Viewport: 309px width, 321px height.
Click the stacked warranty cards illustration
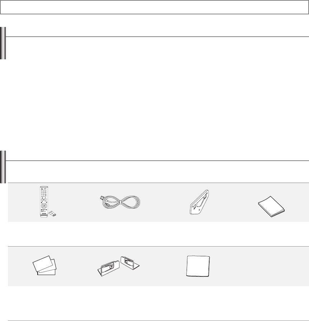(45, 265)
